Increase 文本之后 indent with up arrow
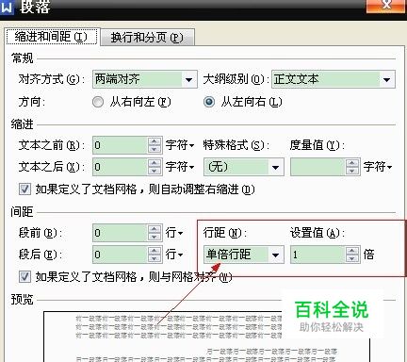 point(155,163)
